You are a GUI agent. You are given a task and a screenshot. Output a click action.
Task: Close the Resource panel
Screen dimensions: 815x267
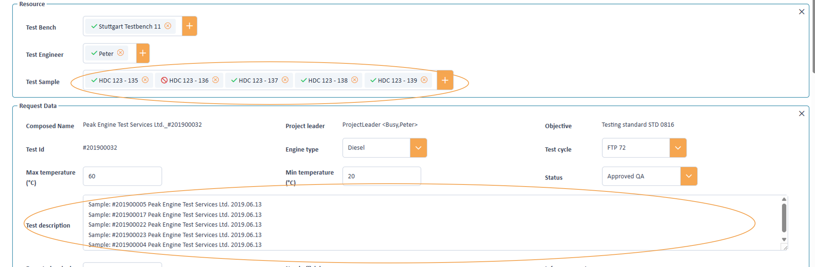pyautogui.click(x=802, y=12)
